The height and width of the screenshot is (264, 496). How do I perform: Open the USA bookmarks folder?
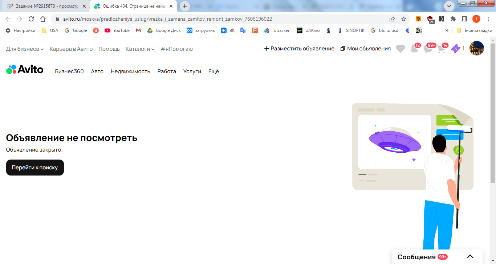50,30
